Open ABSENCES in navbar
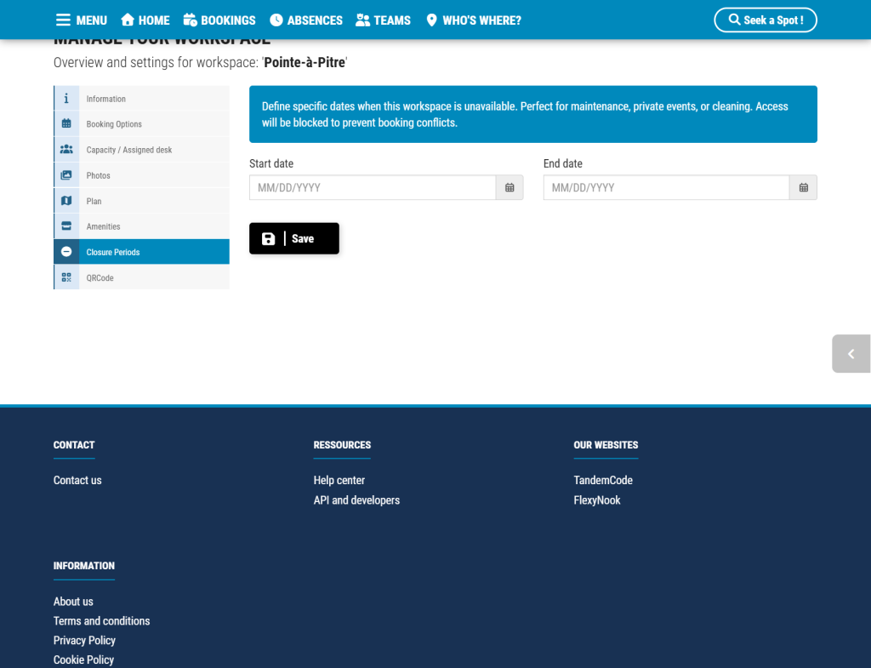 point(315,20)
